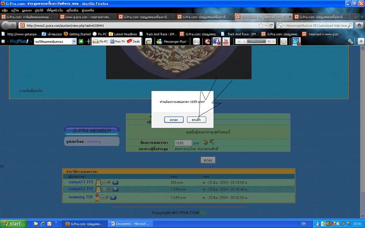
Task: Click the Deals toolbar icon
Action: (x=133, y=41)
